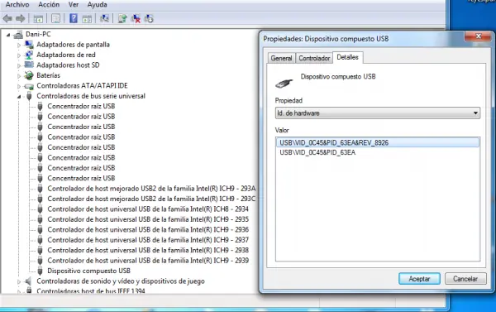Viewport: 496px width, 312px height.
Task: Select Controladoras host de bus IEEE 1394 label
Action: [91, 290]
